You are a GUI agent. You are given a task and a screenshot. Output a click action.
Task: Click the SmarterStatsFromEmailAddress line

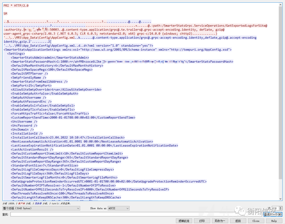pos(39,82)
